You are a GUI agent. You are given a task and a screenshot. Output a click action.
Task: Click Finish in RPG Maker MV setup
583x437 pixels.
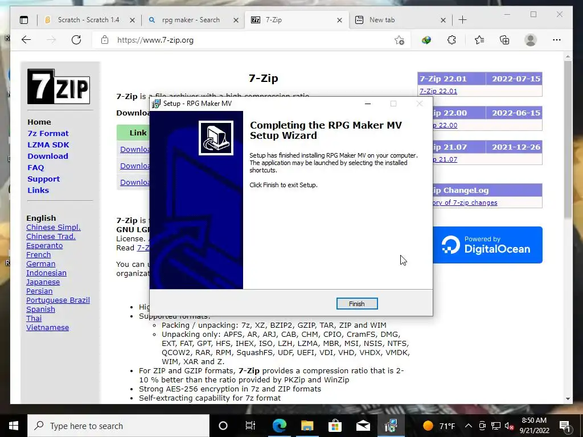tap(357, 304)
